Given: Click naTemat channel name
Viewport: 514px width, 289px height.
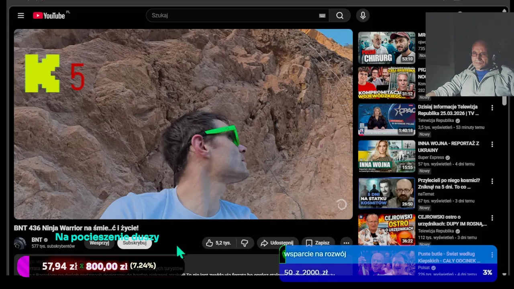Looking at the screenshot, I should pos(426,194).
